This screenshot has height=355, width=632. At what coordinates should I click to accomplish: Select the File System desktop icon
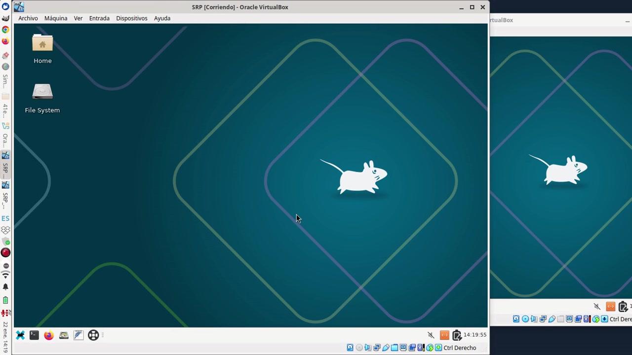coord(42,99)
